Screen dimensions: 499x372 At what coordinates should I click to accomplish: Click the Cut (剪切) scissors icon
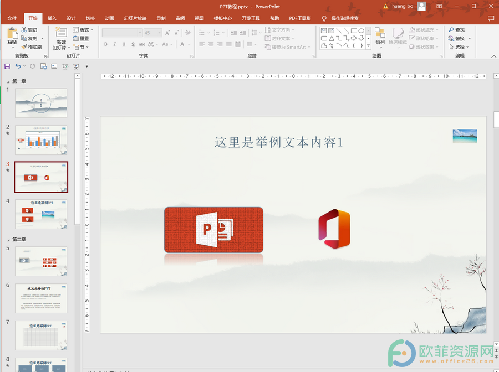click(x=24, y=29)
